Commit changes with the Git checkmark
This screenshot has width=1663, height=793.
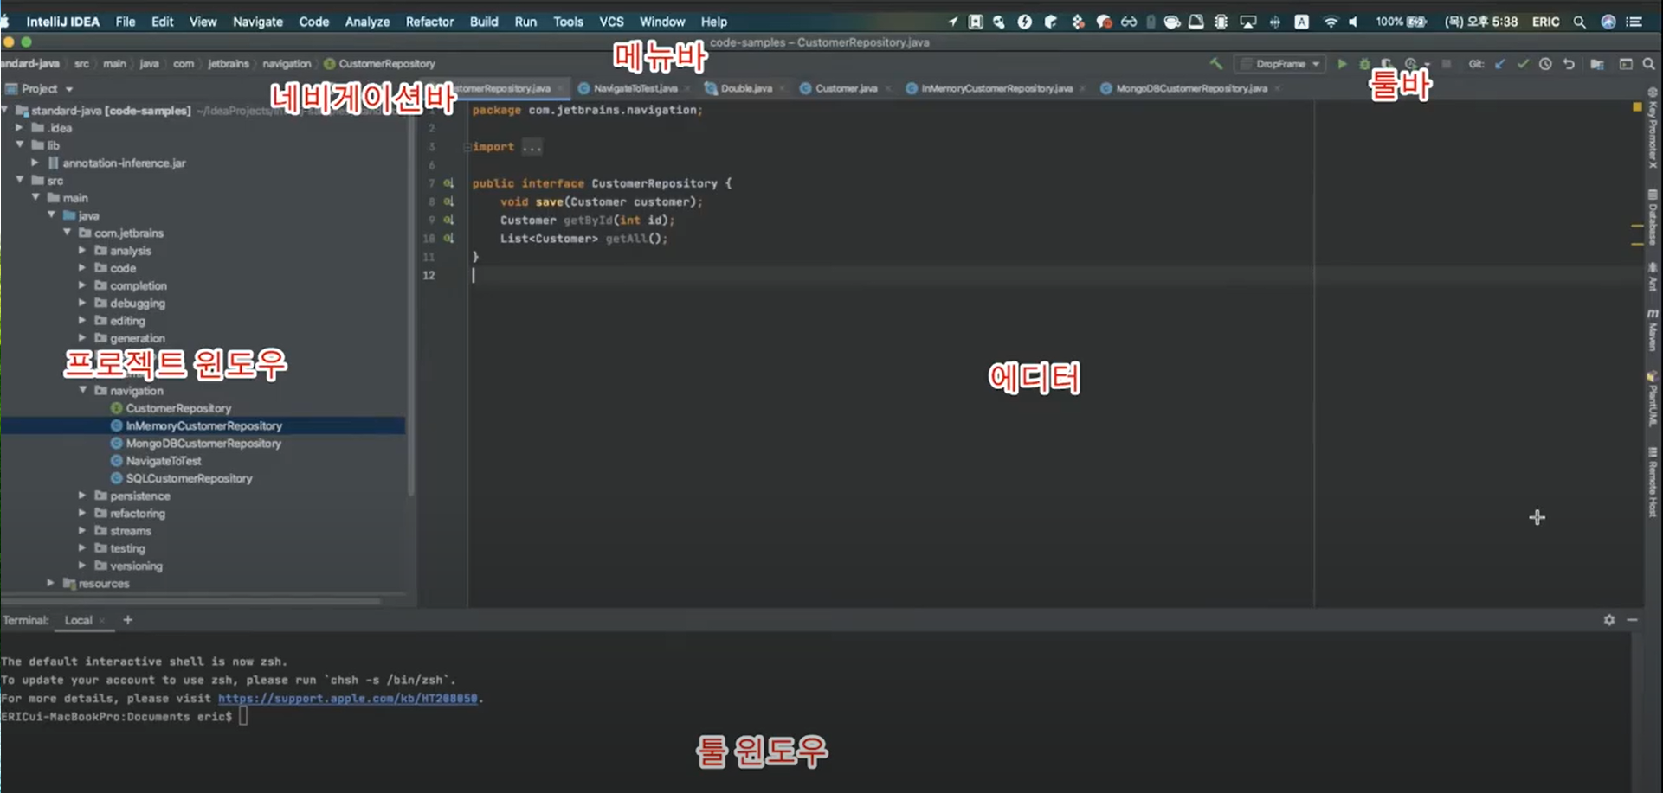(x=1523, y=64)
